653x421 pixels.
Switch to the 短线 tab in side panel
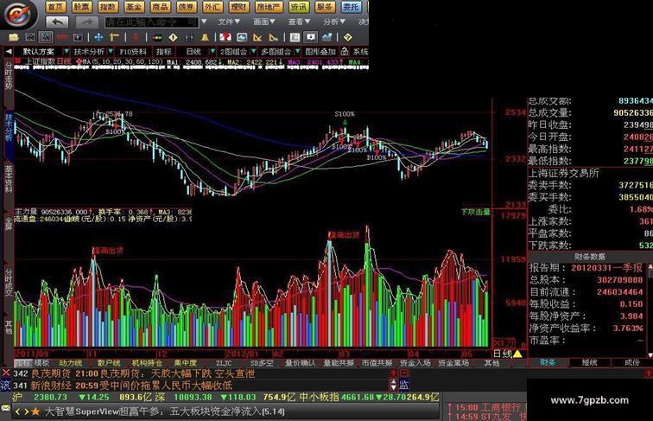[x=589, y=362]
